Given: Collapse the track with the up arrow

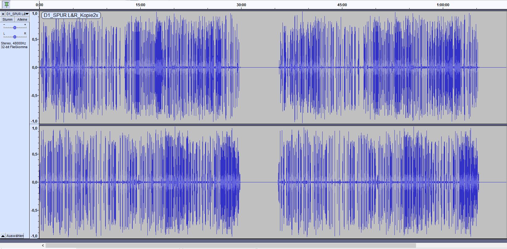Looking at the screenshot, I should [3, 236].
